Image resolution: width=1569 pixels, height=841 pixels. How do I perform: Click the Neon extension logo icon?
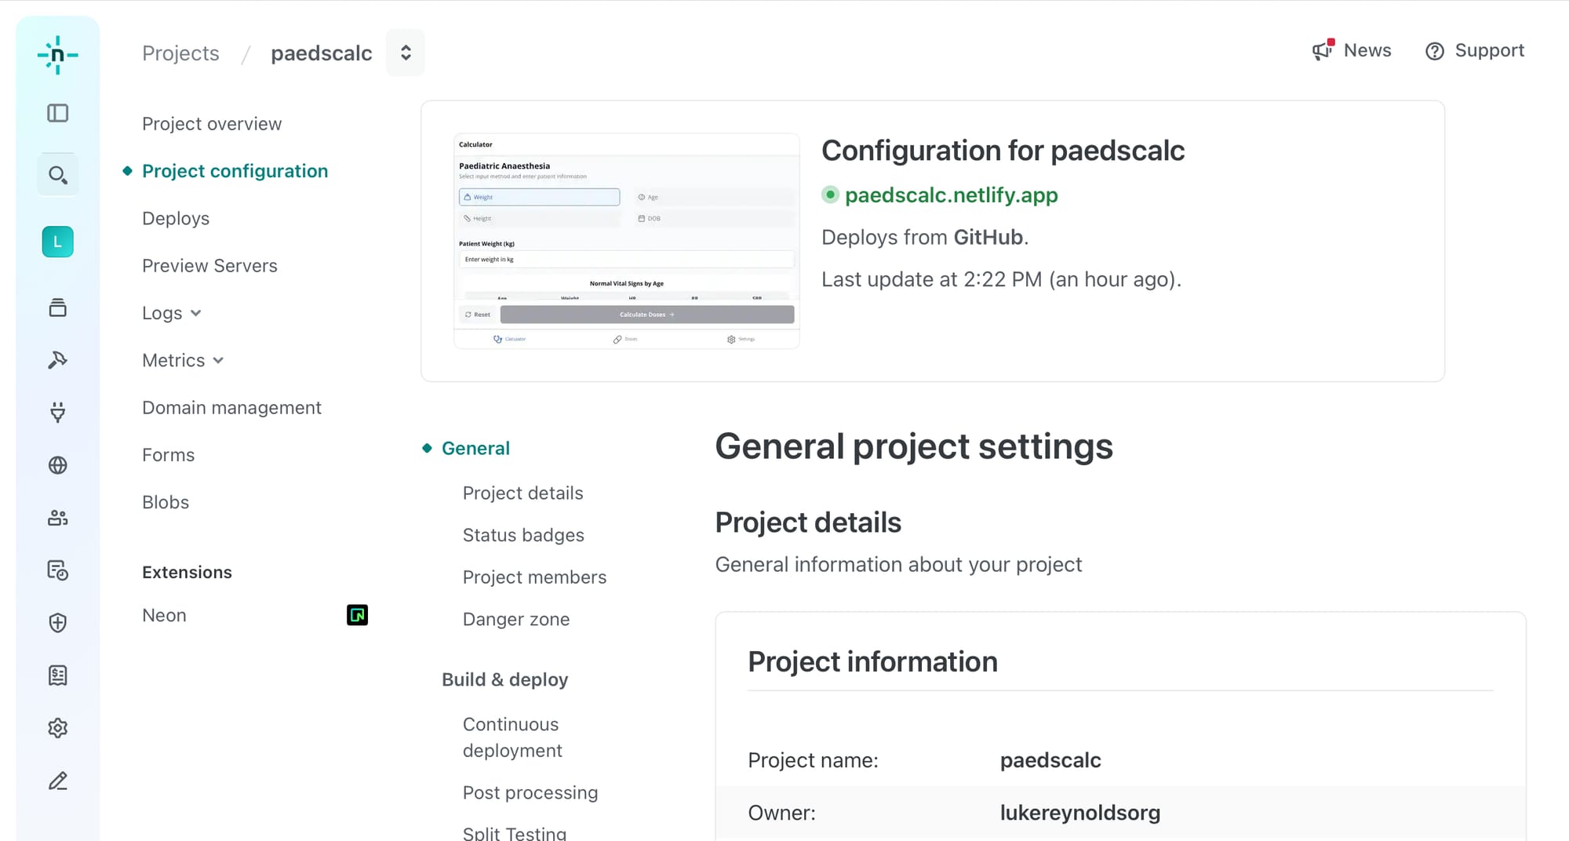(x=357, y=615)
